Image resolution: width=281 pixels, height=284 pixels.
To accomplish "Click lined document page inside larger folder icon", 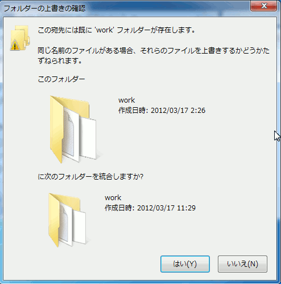I will [x=71, y=134].
